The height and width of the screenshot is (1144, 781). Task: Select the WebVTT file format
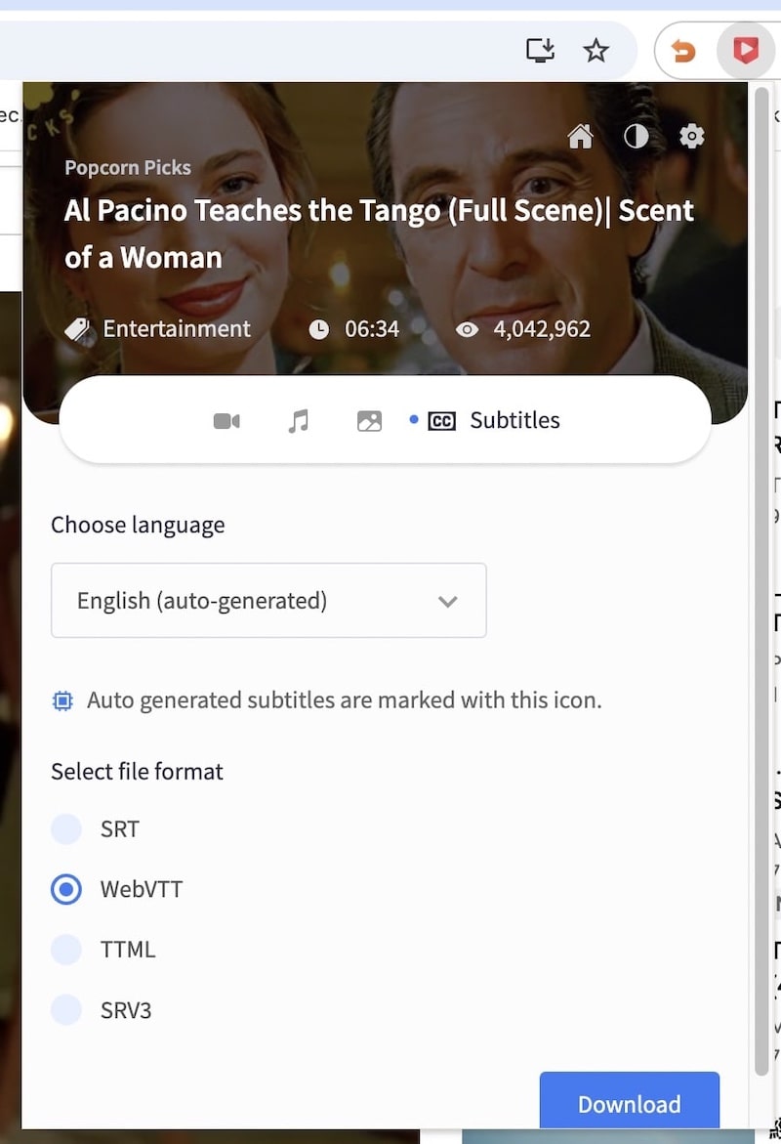pyautogui.click(x=66, y=890)
